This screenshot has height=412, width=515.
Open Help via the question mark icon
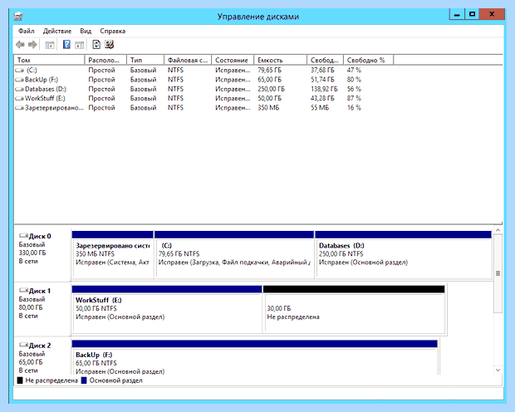point(66,44)
